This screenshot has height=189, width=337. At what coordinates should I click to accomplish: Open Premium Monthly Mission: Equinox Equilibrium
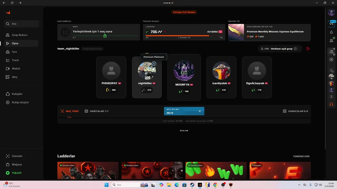pos(275,31)
